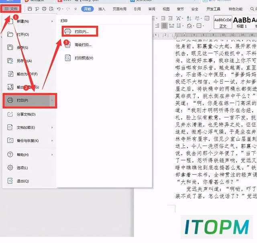Click the horizontal ruler above the document

[x=205, y=35]
